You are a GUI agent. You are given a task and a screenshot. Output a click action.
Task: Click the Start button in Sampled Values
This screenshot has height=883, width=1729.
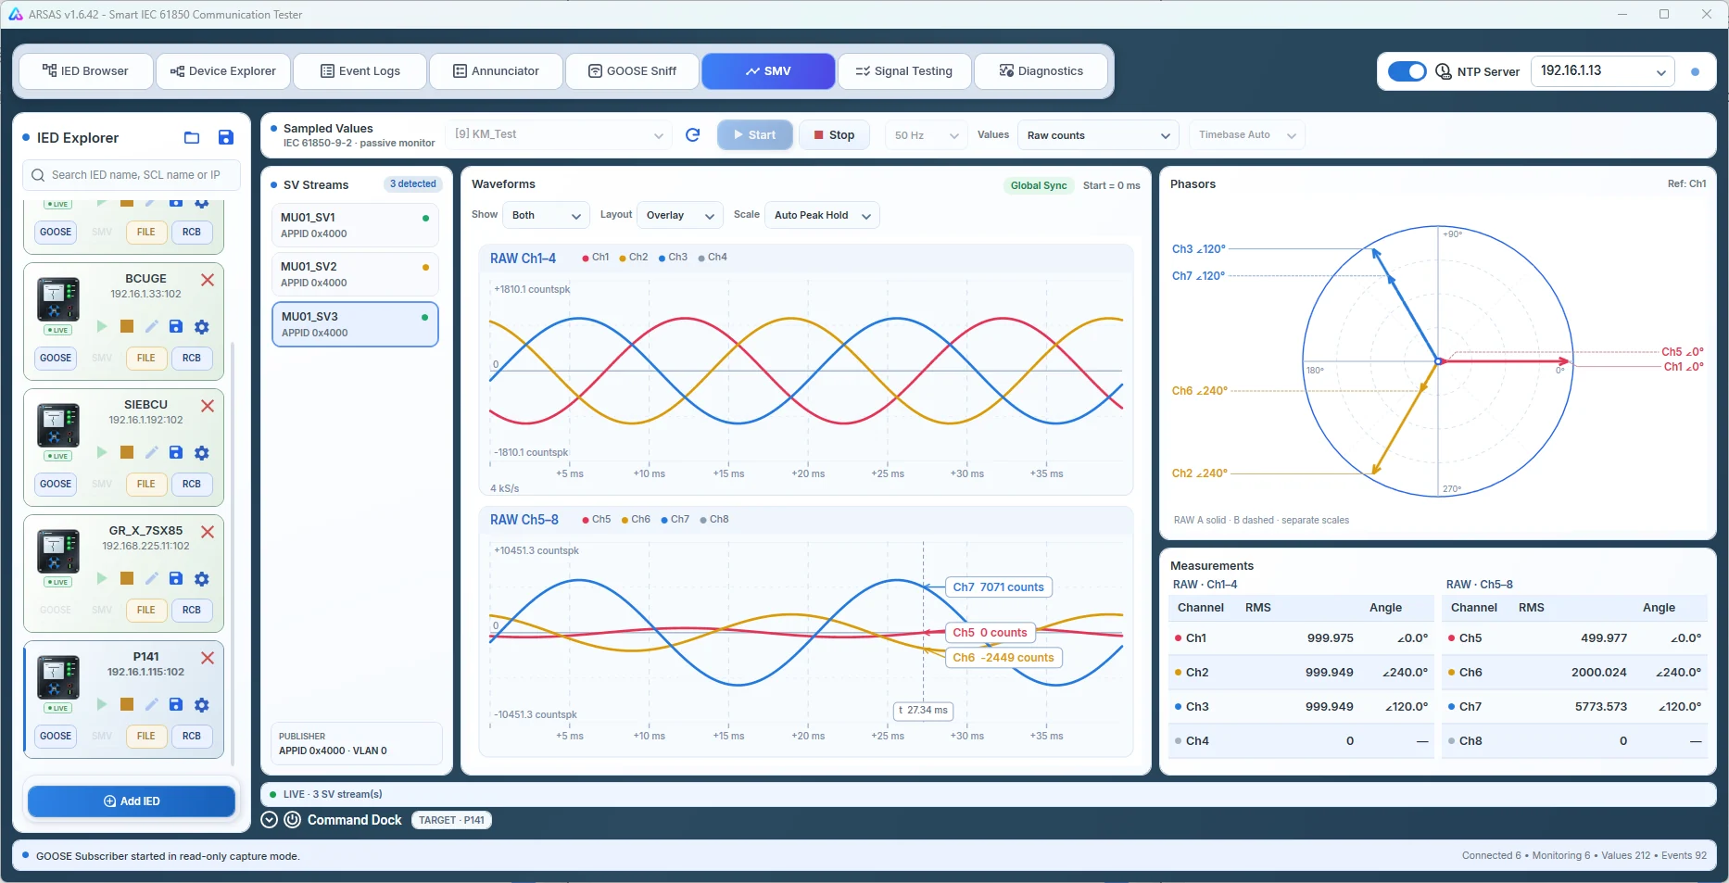coord(754,135)
